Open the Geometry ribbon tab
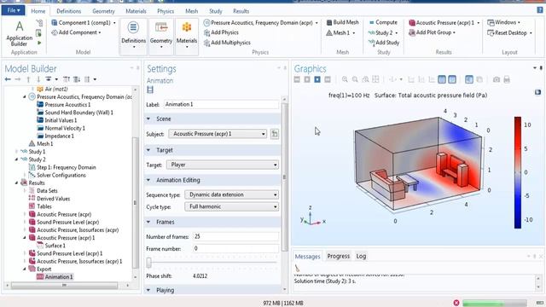This screenshot has width=546, height=307. point(103,11)
